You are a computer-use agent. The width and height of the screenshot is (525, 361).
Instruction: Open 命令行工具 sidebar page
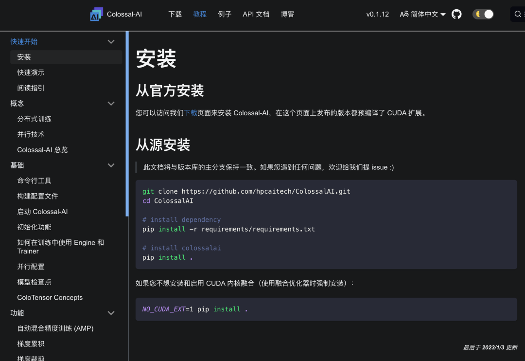tap(34, 180)
